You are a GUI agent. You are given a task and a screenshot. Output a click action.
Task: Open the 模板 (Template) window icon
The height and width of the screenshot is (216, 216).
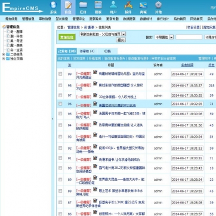(98, 5)
